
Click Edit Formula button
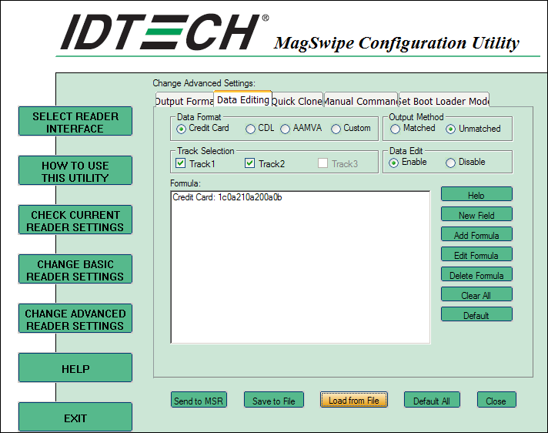476,254
